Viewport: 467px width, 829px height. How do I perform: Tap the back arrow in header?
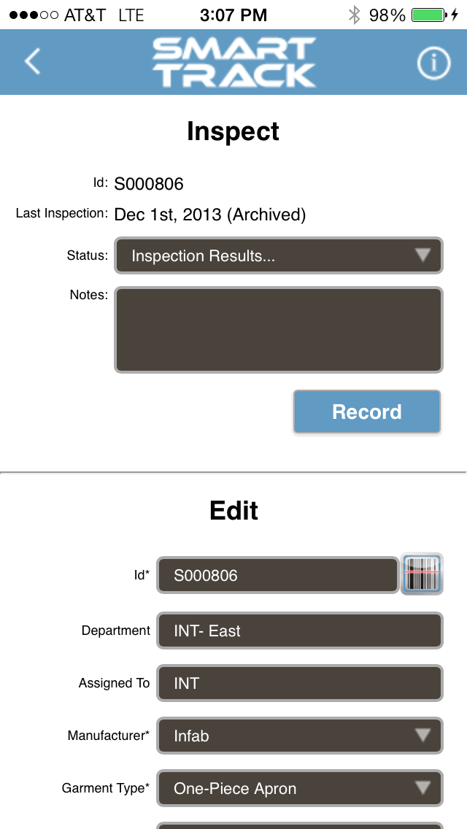(x=32, y=61)
